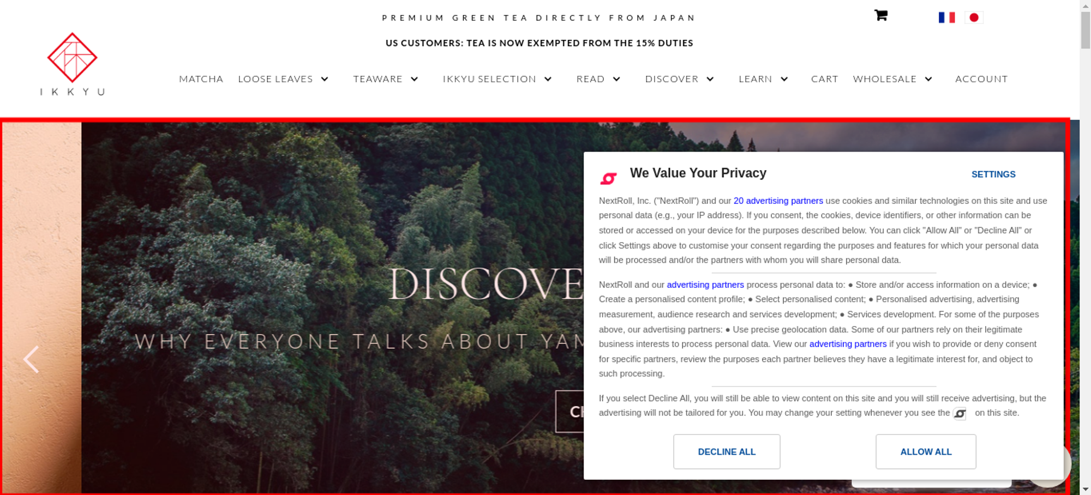Open 20 advertising partners link
The image size is (1091, 495).
pyautogui.click(x=778, y=201)
